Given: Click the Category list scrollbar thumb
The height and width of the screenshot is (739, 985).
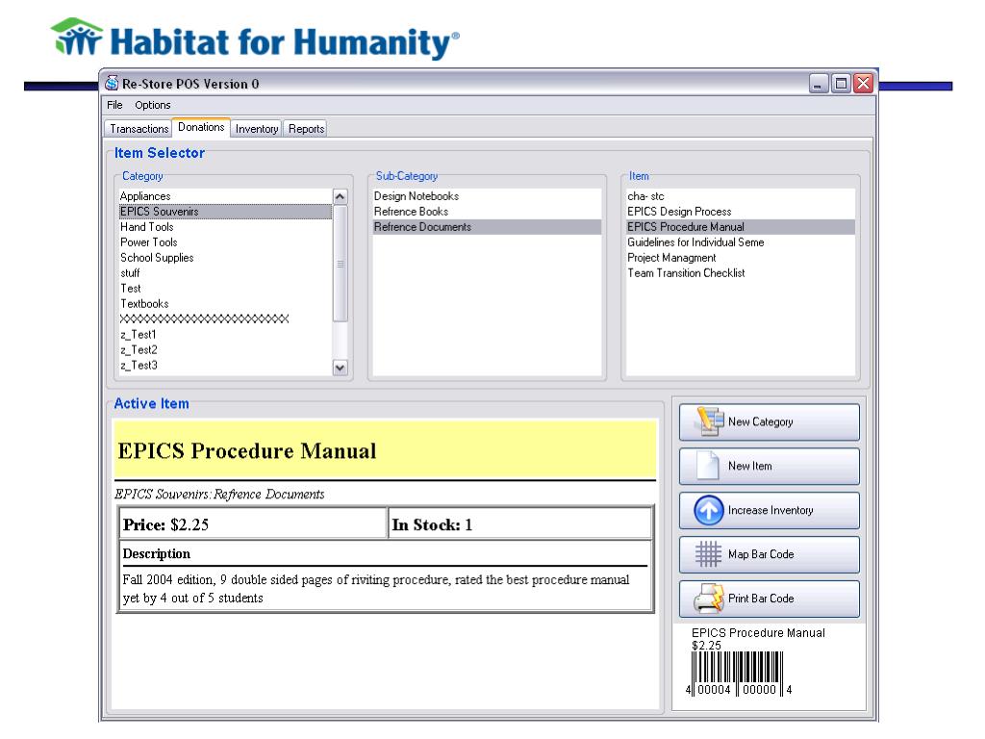Looking at the screenshot, I should pos(340,264).
